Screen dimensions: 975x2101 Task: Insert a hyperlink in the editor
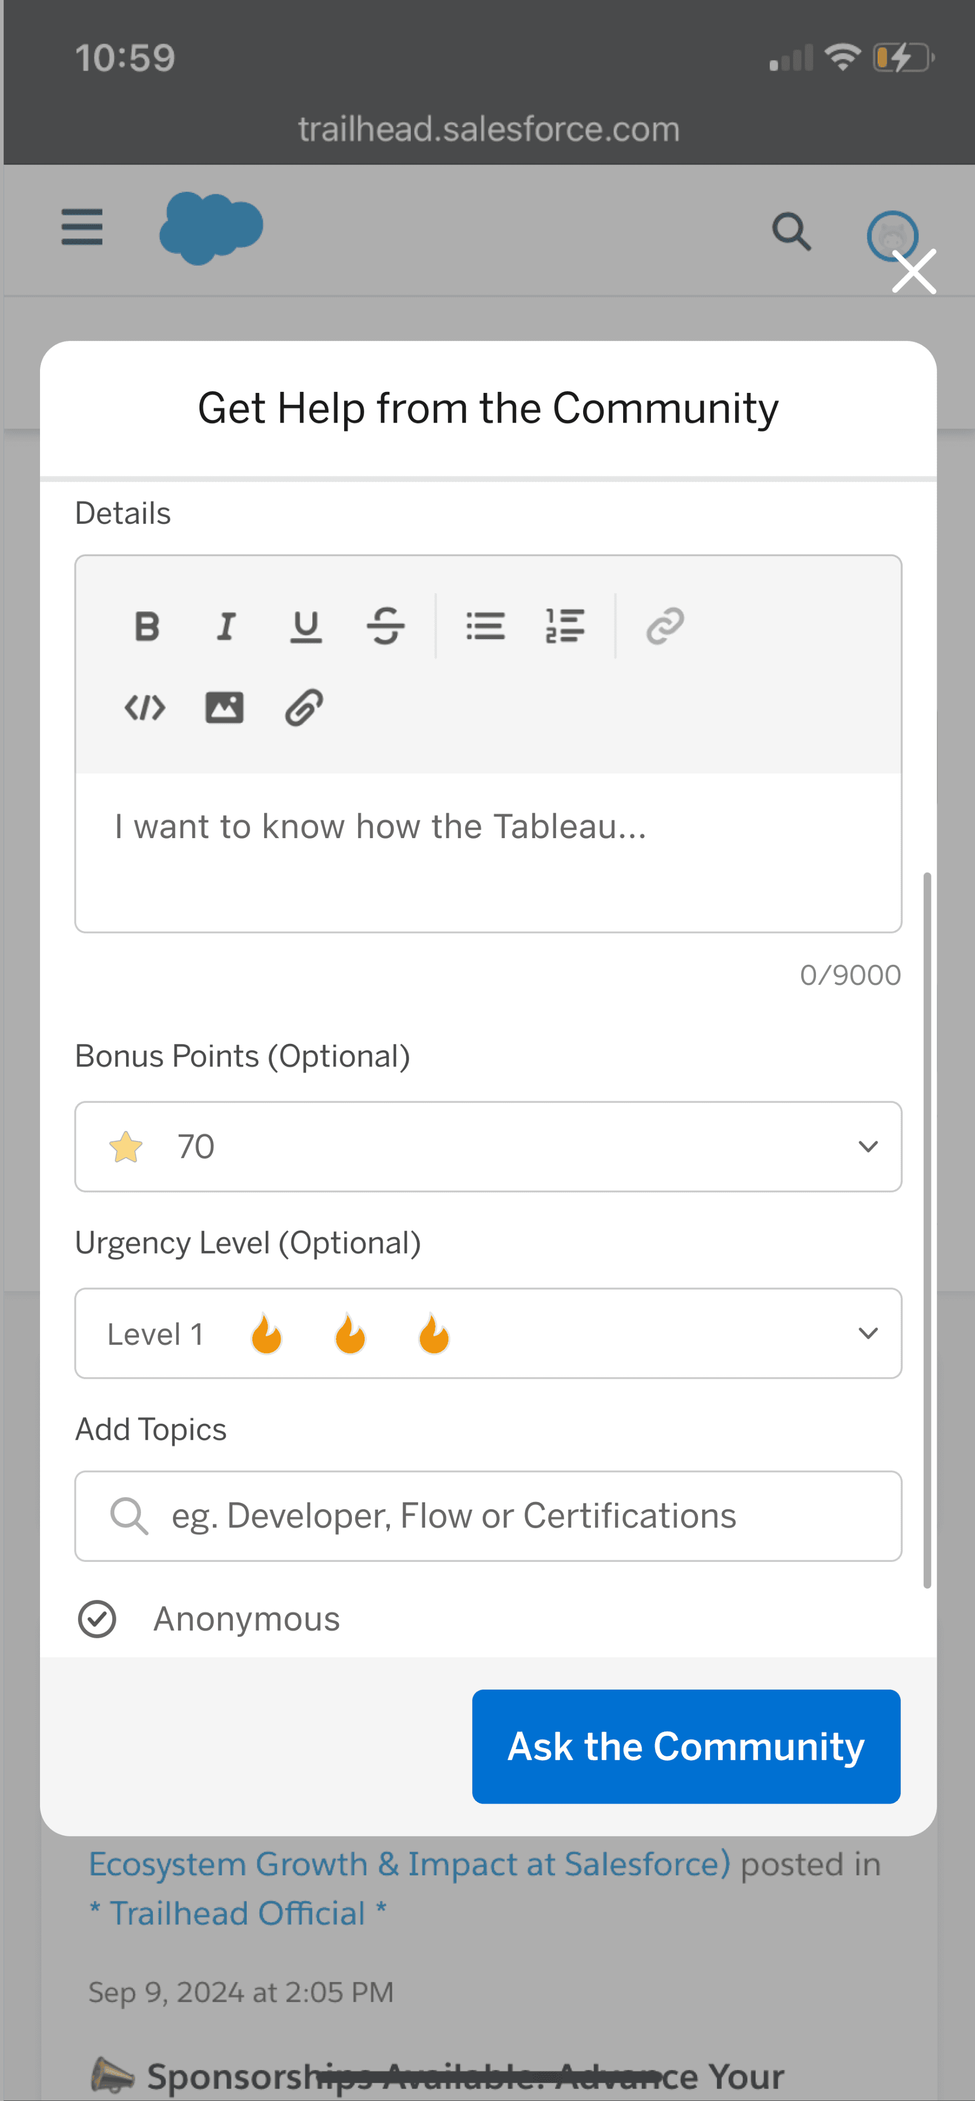point(665,626)
